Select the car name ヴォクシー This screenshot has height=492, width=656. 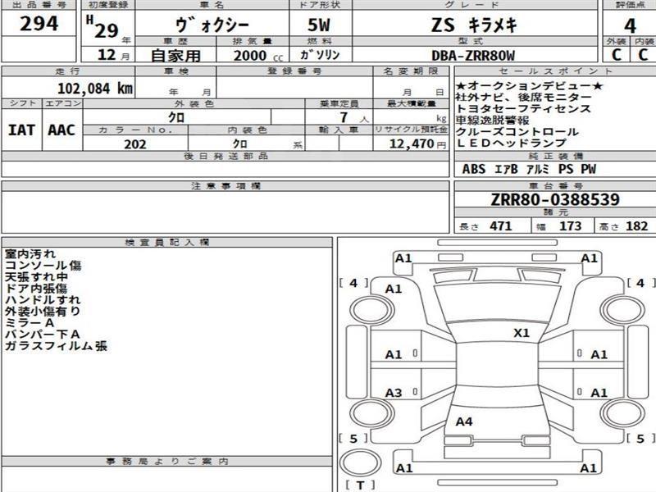[x=212, y=25]
